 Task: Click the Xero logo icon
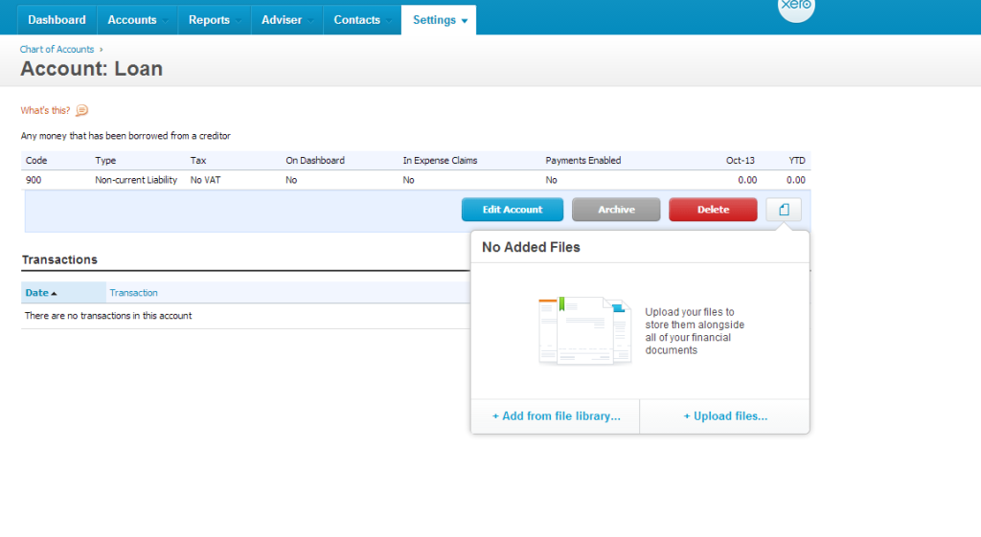pos(796,8)
